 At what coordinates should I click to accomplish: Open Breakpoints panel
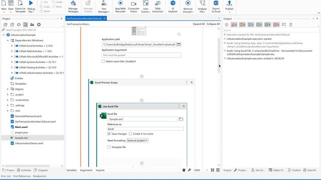40,176
